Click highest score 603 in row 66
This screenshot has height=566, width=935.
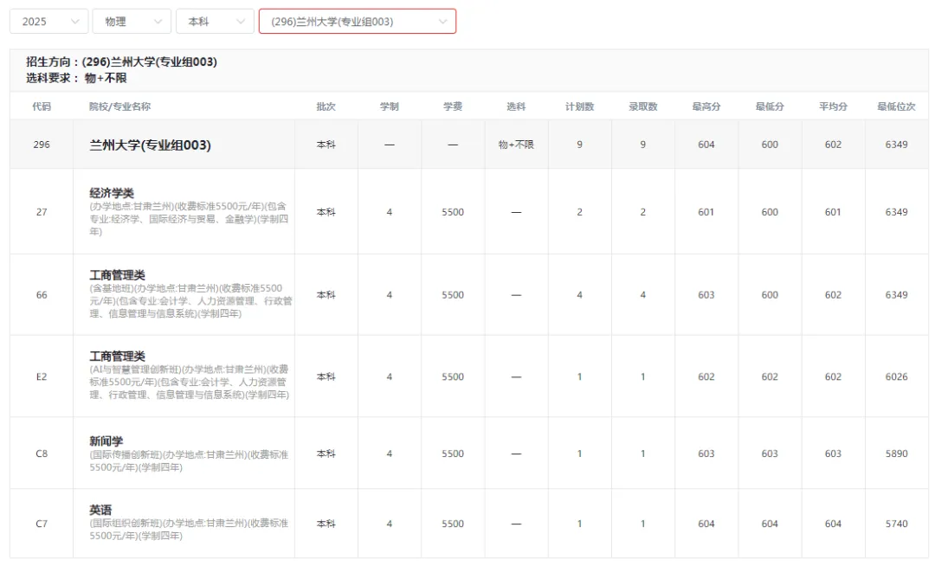click(706, 295)
